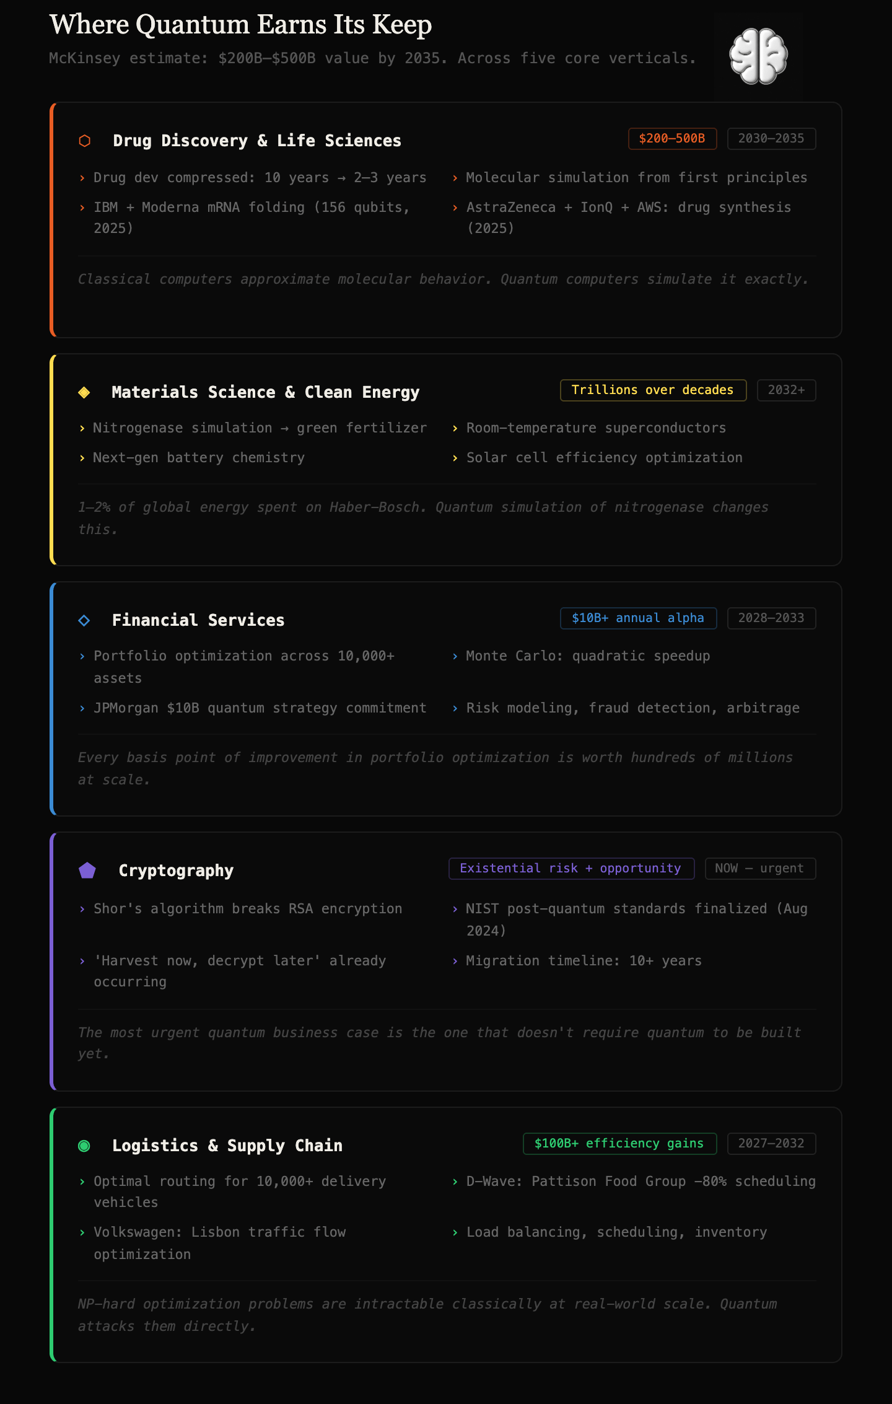Open the Financial Services heading
This screenshot has height=1404, width=892.
click(198, 620)
